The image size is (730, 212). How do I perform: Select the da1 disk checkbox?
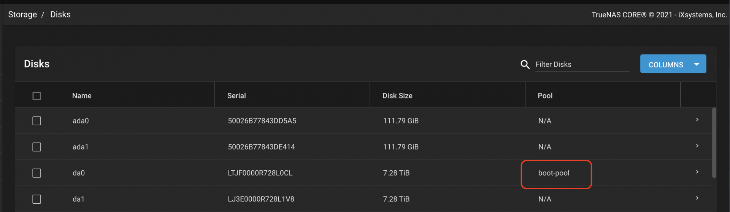point(37,199)
